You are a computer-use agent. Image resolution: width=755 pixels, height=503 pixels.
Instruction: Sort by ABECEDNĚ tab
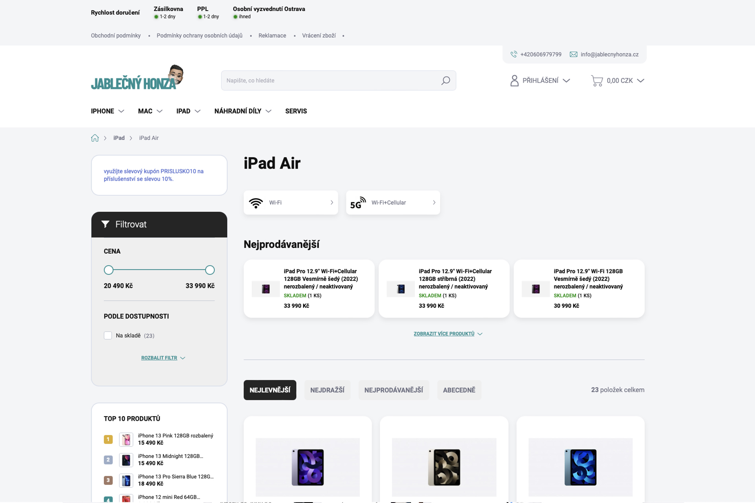[459, 390]
